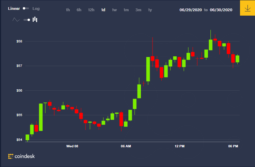Switch to the 1h time range
This screenshot has width=255, height=167.
coord(68,10)
